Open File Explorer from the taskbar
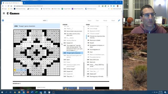The height and width of the screenshot is (94, 168). (19, 92)
